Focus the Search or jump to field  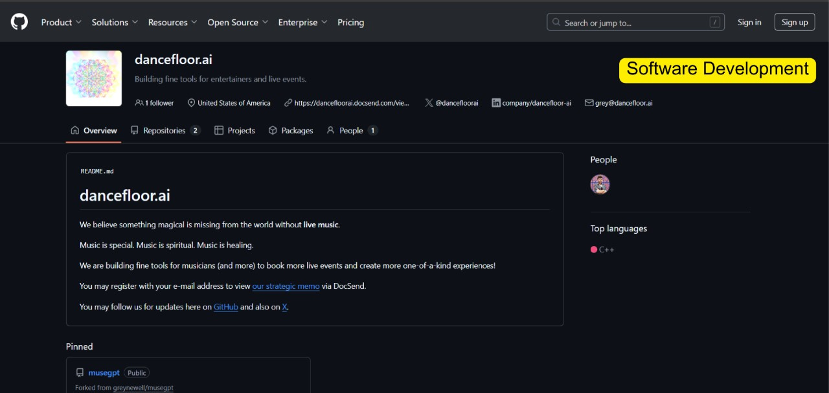point(635,22)
